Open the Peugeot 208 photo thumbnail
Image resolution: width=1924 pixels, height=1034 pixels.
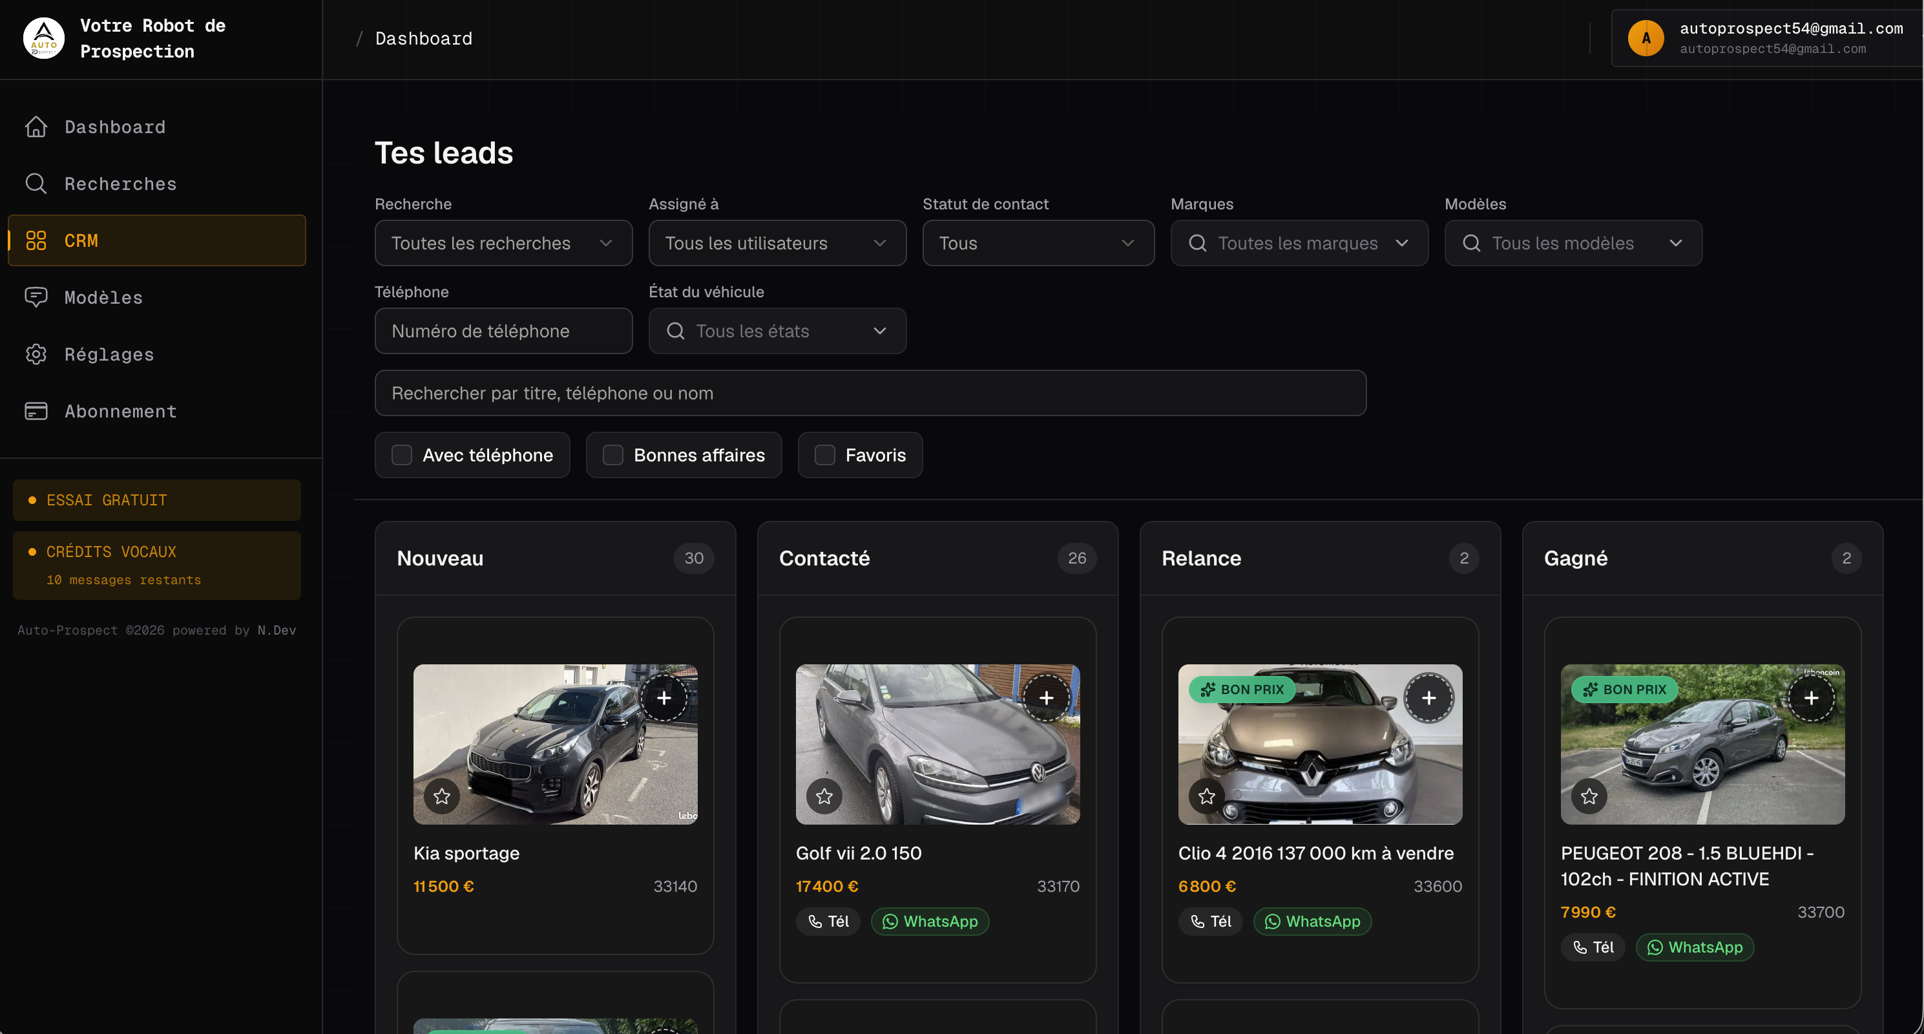pos(1703,744)
